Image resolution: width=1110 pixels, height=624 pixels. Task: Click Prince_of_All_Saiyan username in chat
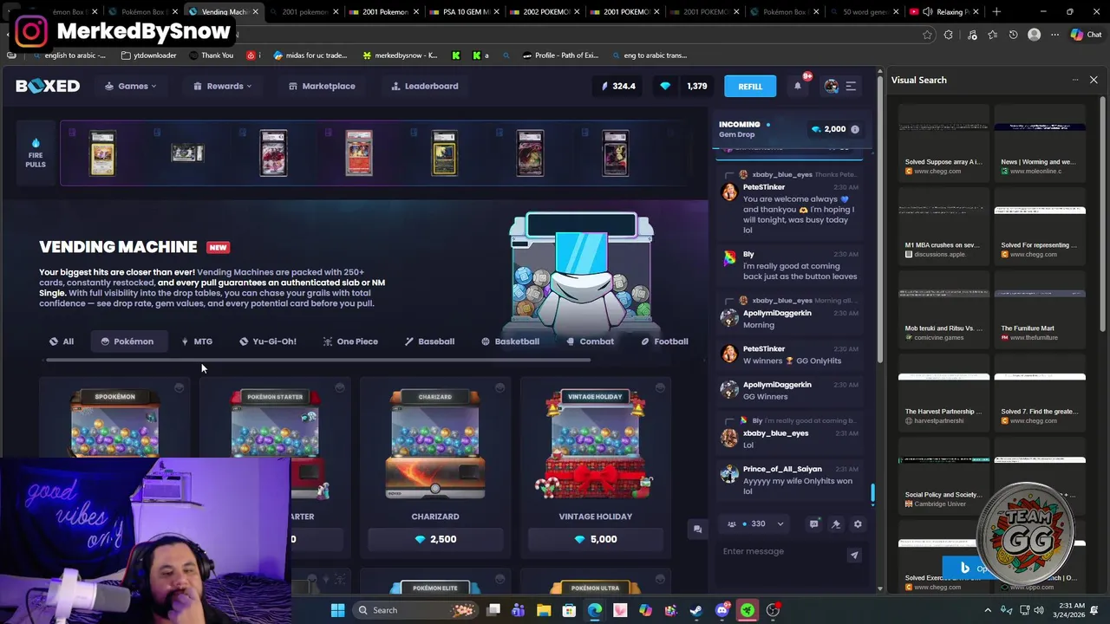(782, 469)
